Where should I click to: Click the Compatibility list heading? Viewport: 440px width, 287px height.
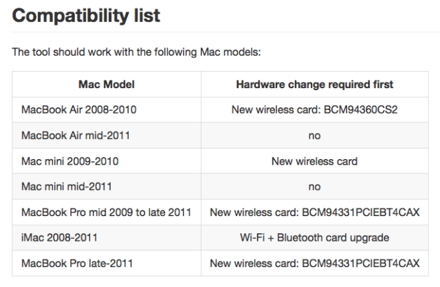86,15
